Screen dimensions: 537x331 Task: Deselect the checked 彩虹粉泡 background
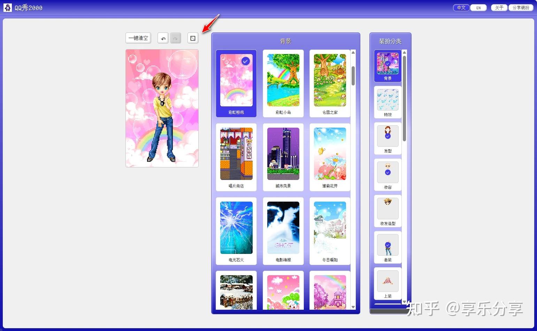click(x=236, y=83)
